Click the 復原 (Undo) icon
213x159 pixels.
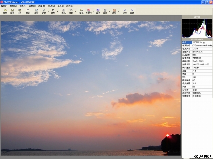point(125,11)
